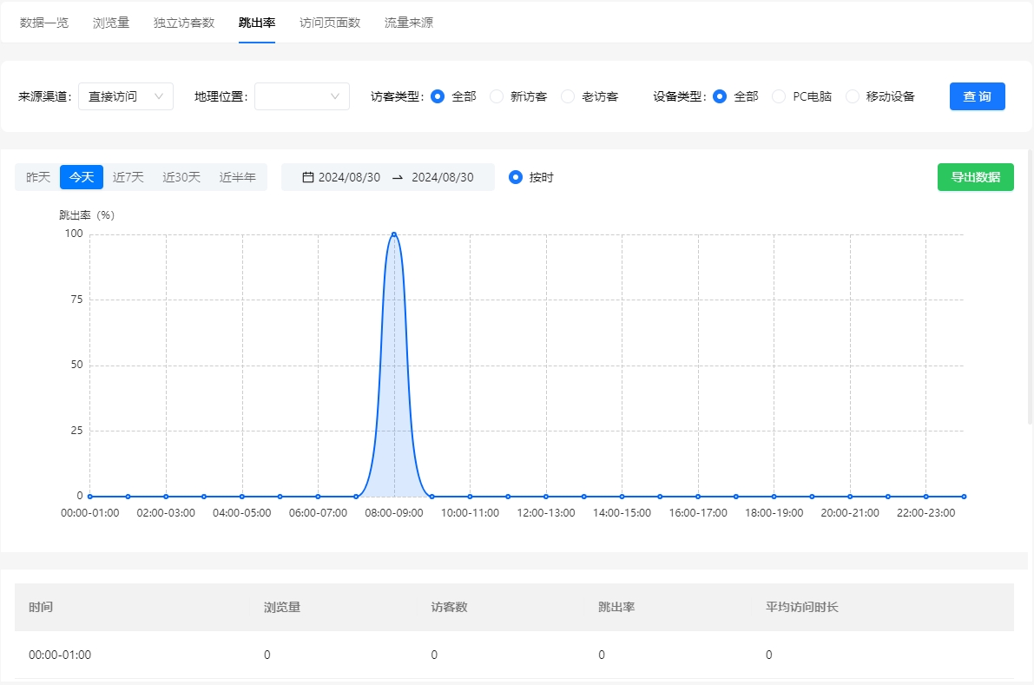Expand the 地理位置 location dropdown

click(301, 96)
